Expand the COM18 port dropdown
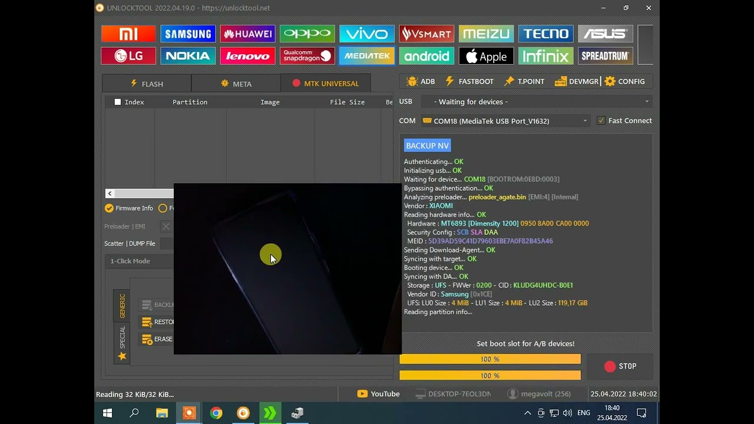754x424 pixels. pyautogui.click(x=505, y=121)
